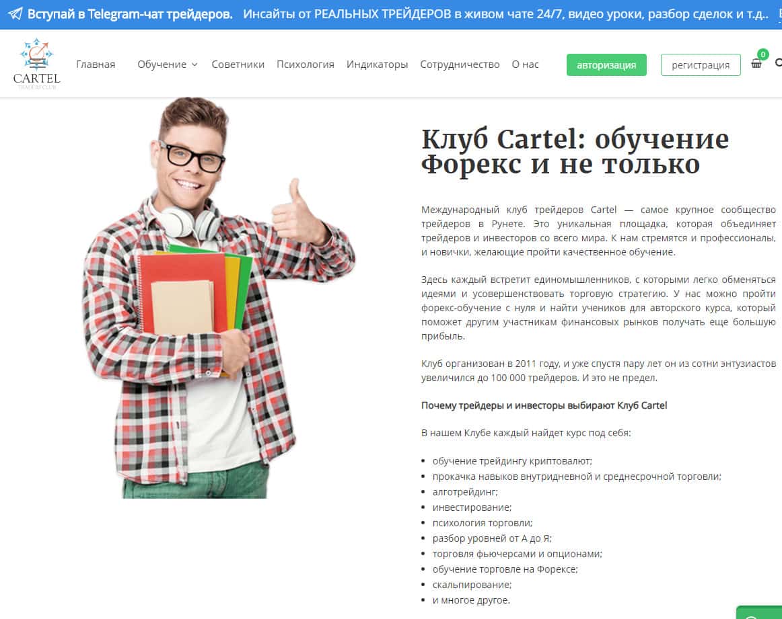Open the О нас menu item
This screenshot has width=782, height=619.
pyautogui.click(x=525, y=65)
